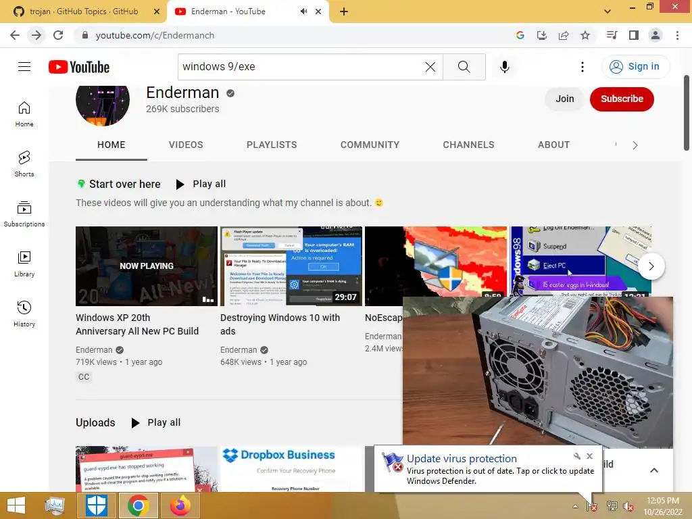Reload the page with refresh icon
This screenshot has height=519, width=692.
point(58,35)
